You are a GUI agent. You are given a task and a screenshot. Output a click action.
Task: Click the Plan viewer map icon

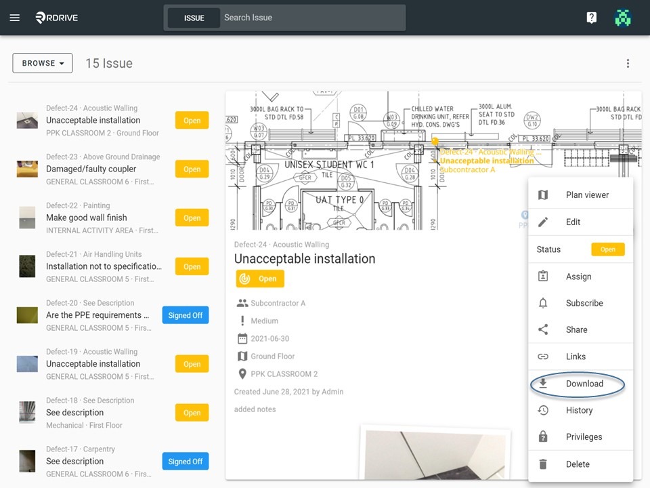pyautogui.click(x=543, y=195)
